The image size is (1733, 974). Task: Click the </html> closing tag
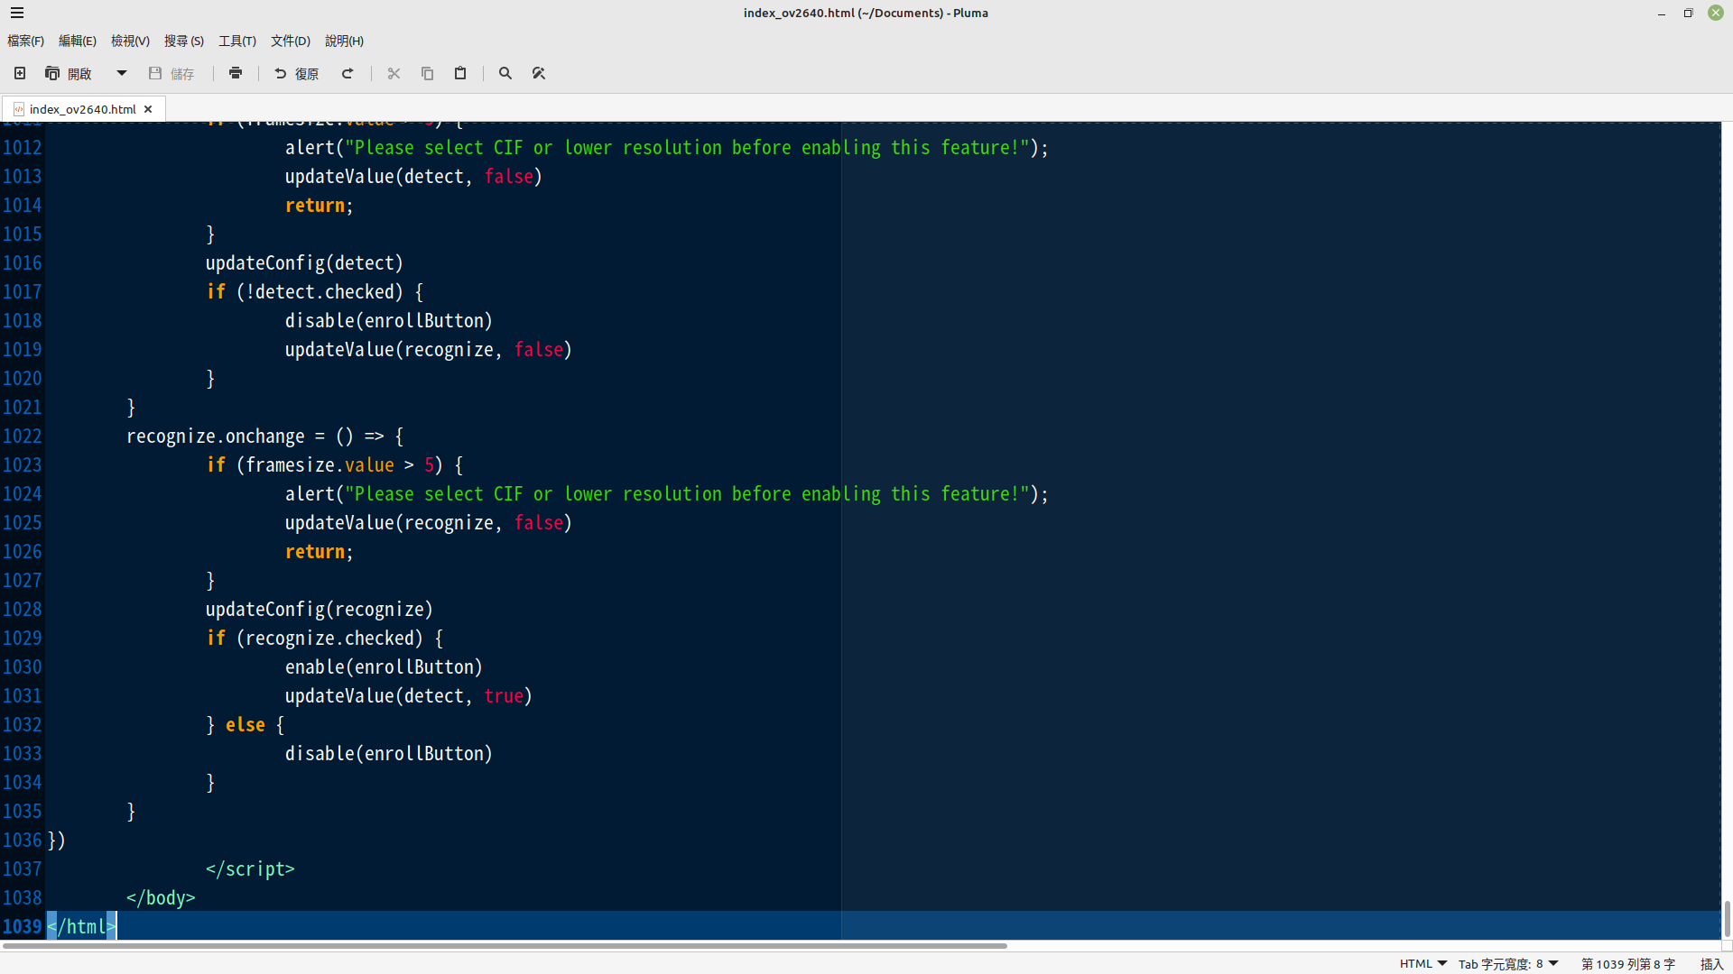point(81,926)
